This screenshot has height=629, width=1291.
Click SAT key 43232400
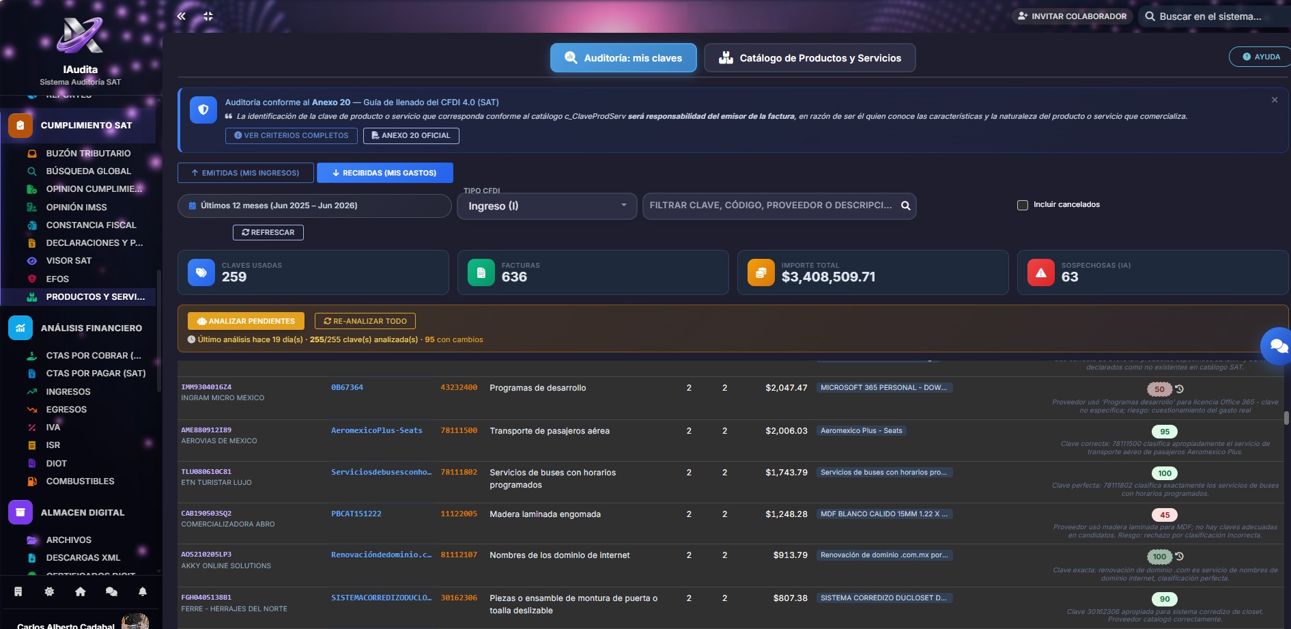[x=459, y=387]
